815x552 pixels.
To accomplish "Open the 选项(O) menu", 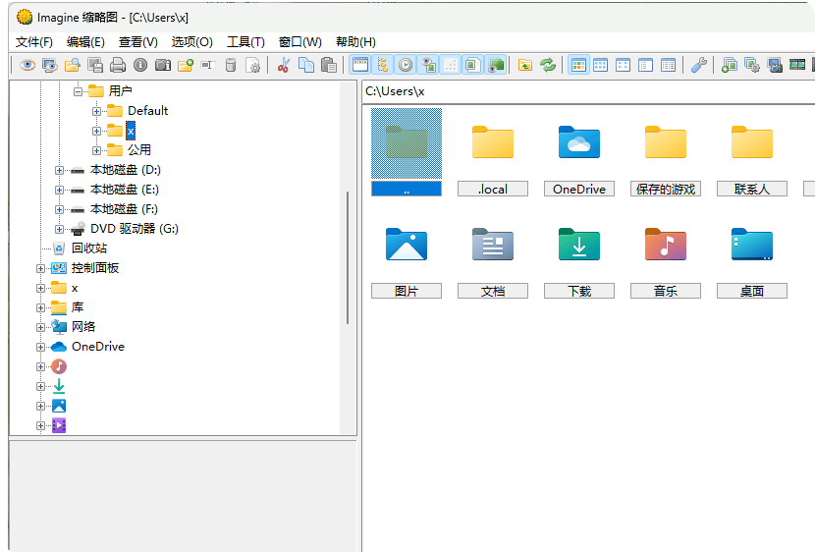I will [191, 42].
